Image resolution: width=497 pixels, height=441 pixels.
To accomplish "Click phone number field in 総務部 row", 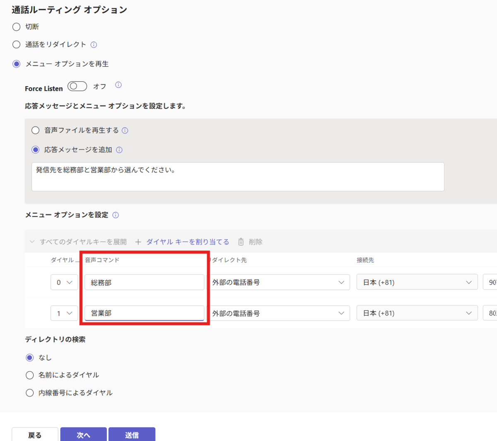I will coord(490,282).
